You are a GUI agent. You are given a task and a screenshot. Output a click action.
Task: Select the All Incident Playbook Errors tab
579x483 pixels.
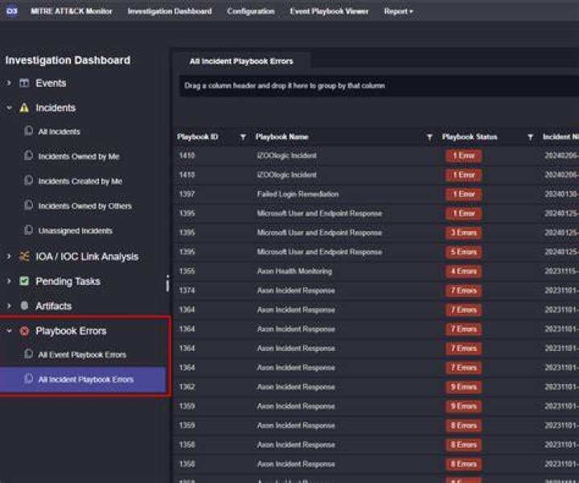click(x=241, y=61)
